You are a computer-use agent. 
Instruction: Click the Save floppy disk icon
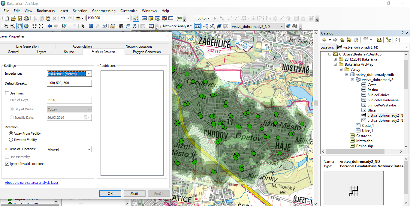20,18
